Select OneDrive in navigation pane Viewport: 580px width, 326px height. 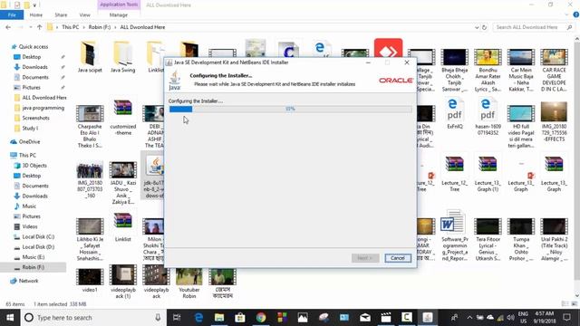coord(29,141)
